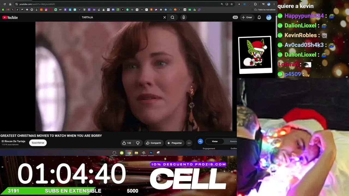The width and height of the screenshot is (349, 196).
Task: Open the X (Twitter) bookmark
Action: [x=13, y=10]
